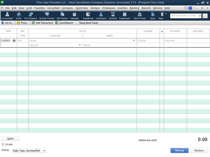Click the ENDING BALANCE label

click(148, 140)
